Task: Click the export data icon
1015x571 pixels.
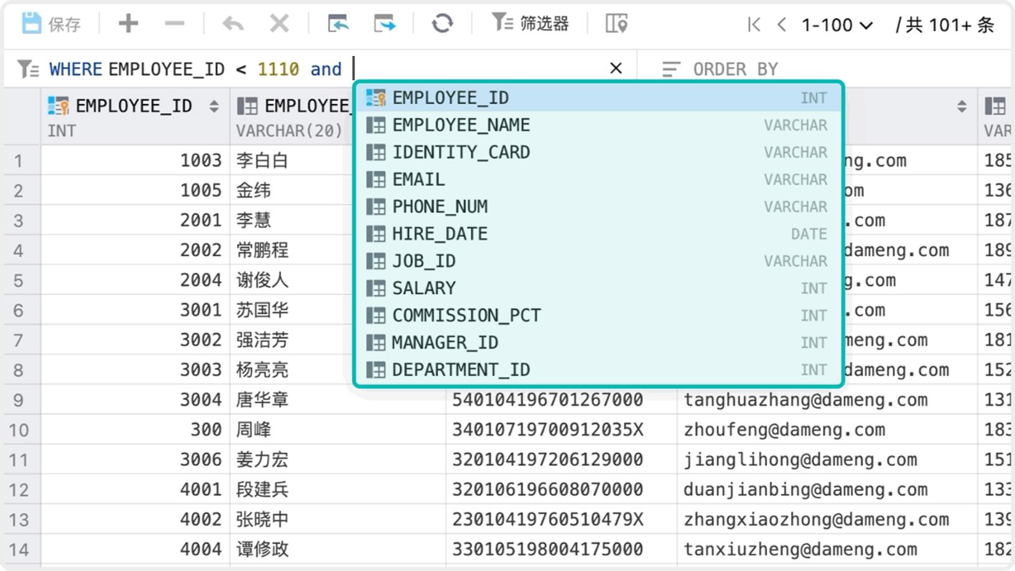Action: pyautogui.click(x=384, y=24)
